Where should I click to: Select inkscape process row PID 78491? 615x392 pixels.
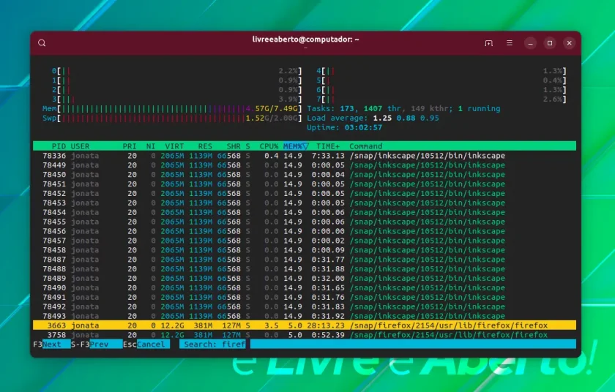305,297
